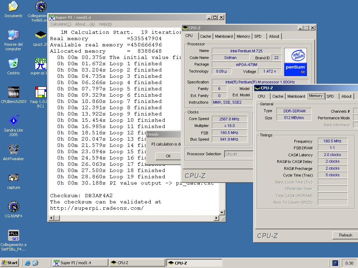This screenshot has width=358, height=268.
Task: Click the front CPU-Z title bar chip icon
Action: (x=258, y=88)
